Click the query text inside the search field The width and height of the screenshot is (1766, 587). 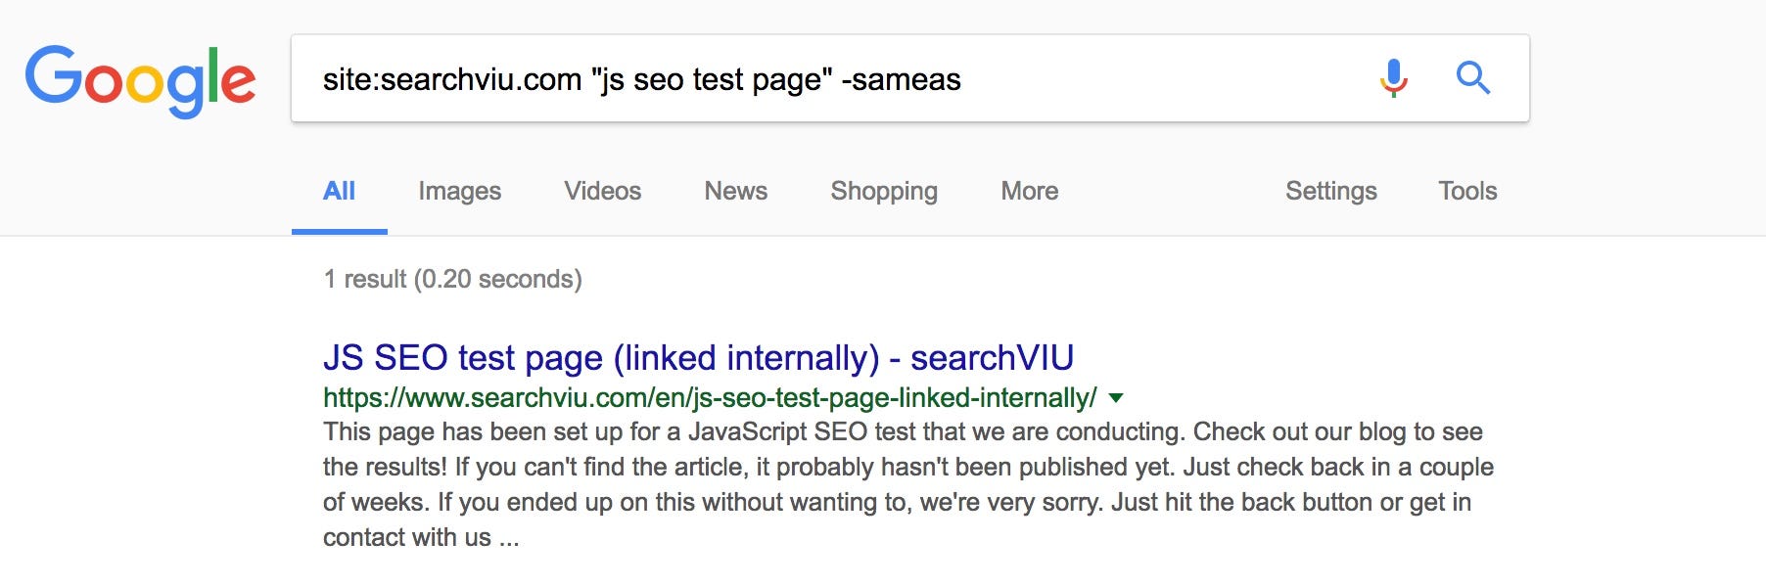click(642, 79)
